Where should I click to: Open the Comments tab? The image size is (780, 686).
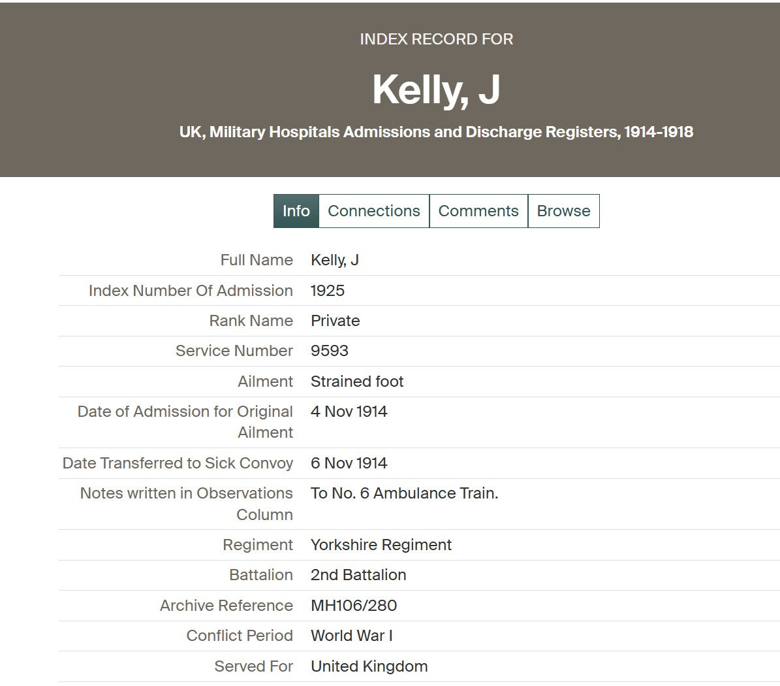click(x=478, y=211)
